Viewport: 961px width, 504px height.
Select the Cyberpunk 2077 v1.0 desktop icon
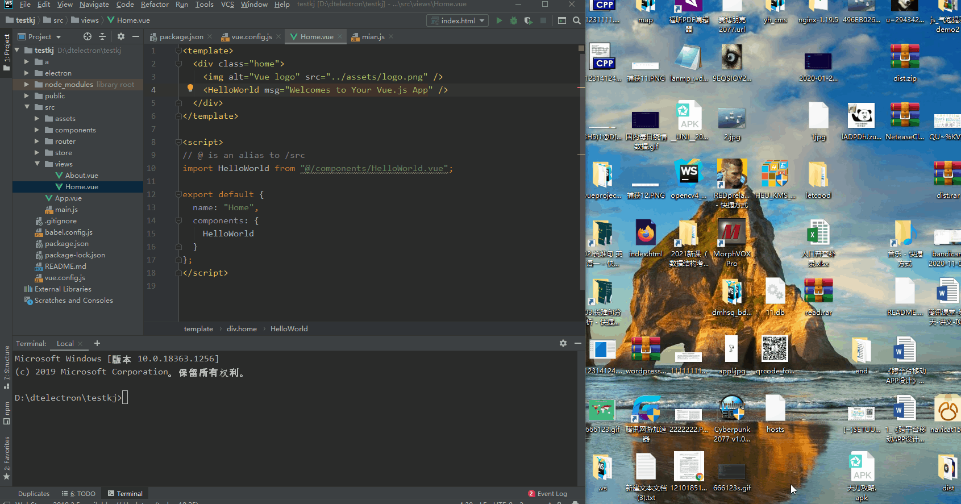click(x=732, y=419)
